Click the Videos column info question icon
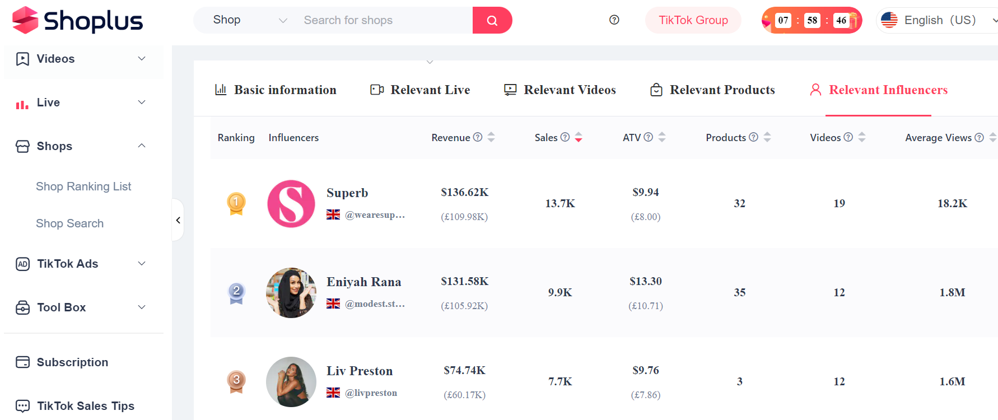The image size is (998, 420). [x=848, y=137]
